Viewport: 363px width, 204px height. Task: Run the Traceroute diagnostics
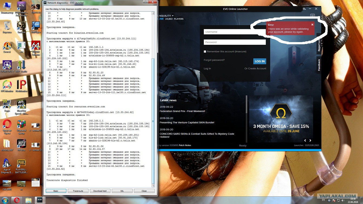pyautogui.click(x=78, y=191)
